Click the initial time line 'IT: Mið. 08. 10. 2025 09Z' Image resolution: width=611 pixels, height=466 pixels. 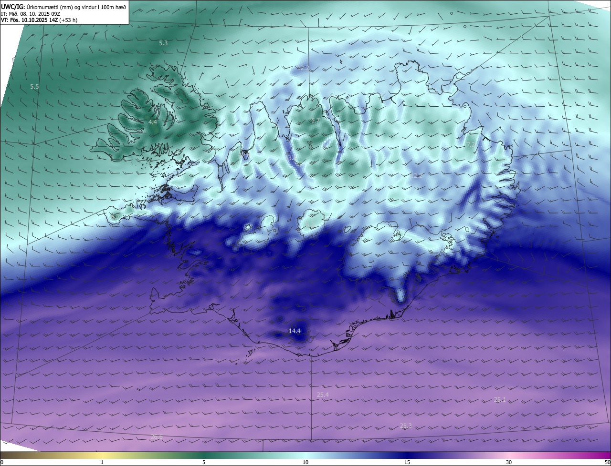click(x=31, y=13)
